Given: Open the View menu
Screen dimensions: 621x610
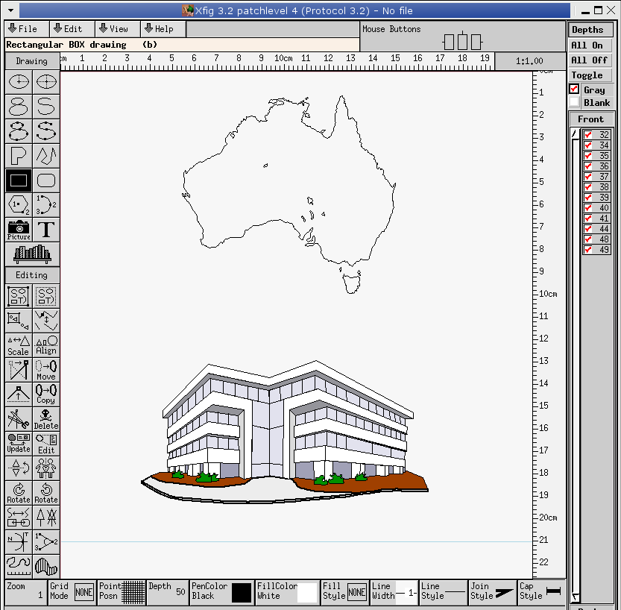Looking at the screenshot, I should [116, 28].
